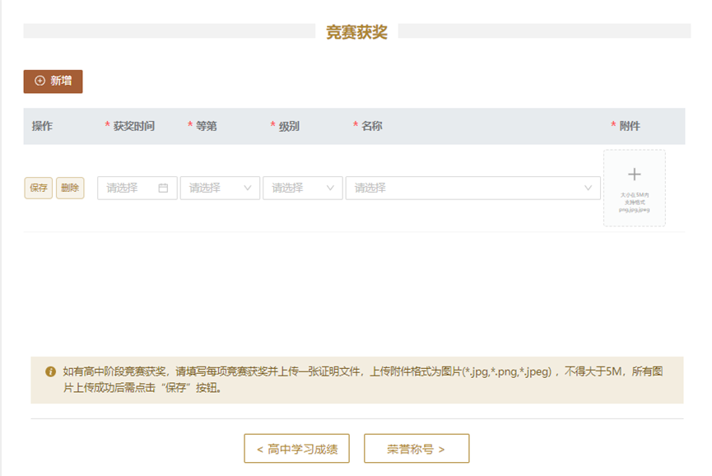Screen dimensions: 712x476
Task: Click the 附件 column header
Action: (630, 126)
